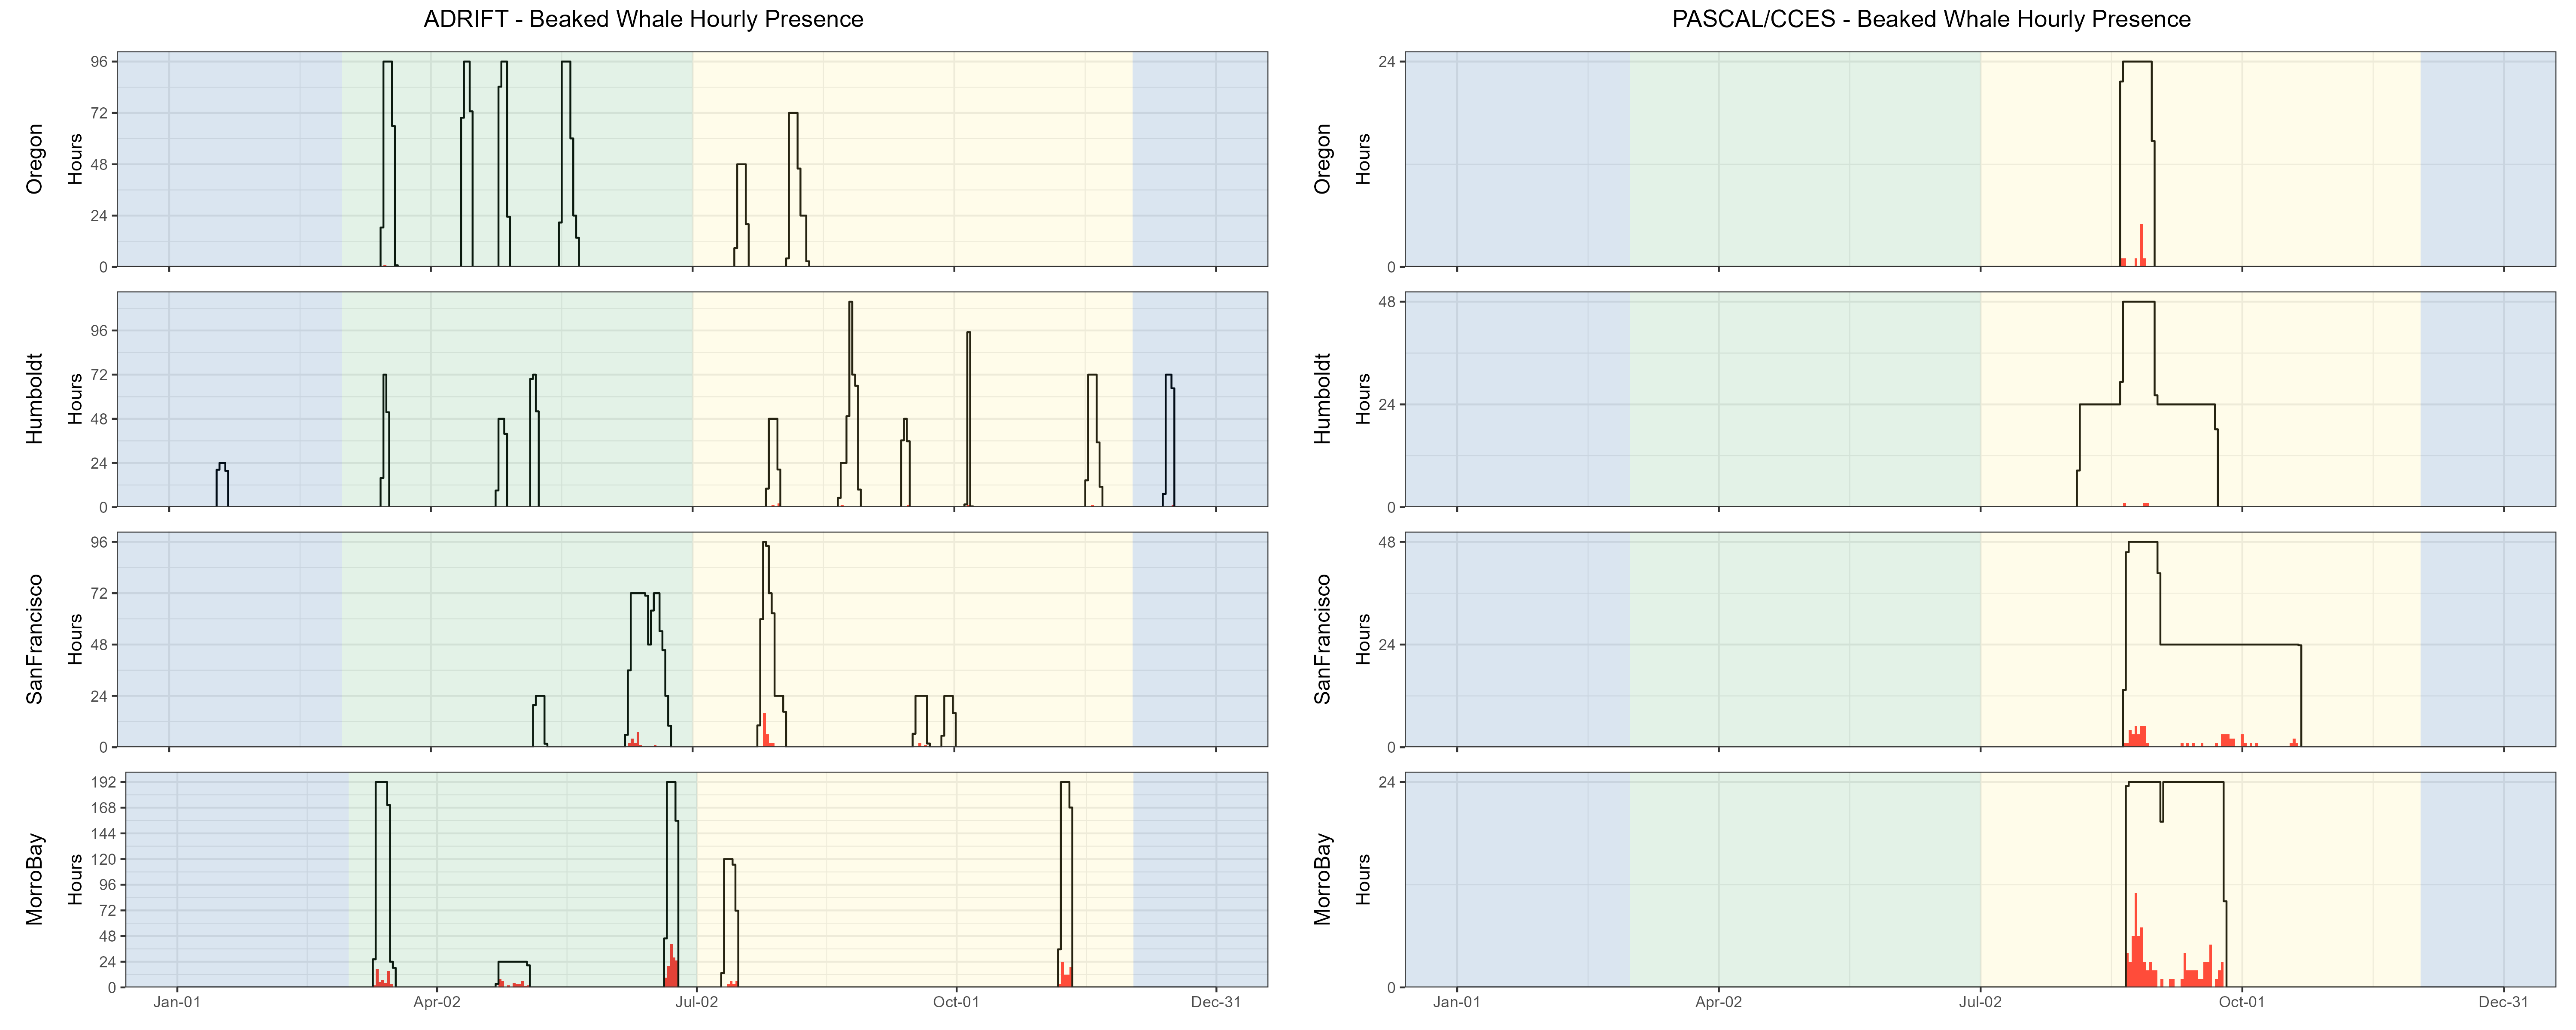This screenshot has height=1030, width=2576.
Task: Click the 24 y-tick on PASCAL/CCES Oregon plot
Action: [1387, 62]
